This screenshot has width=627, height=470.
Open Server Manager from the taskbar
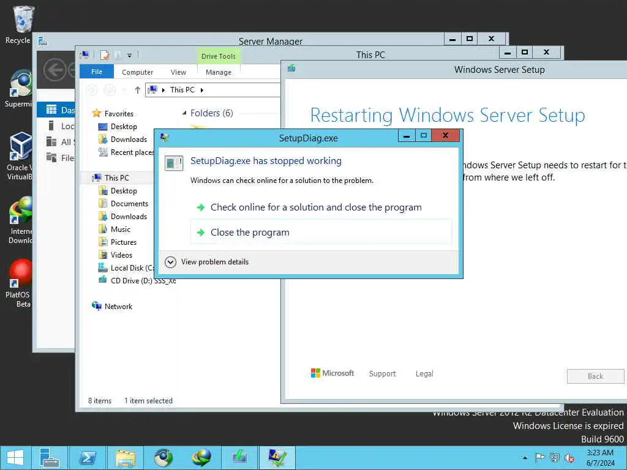(50, 458)
